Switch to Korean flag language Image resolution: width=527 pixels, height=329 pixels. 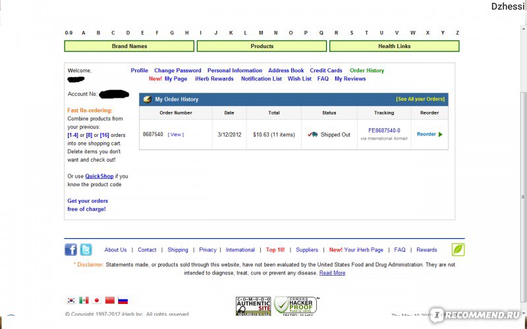(x=71, y=301)
